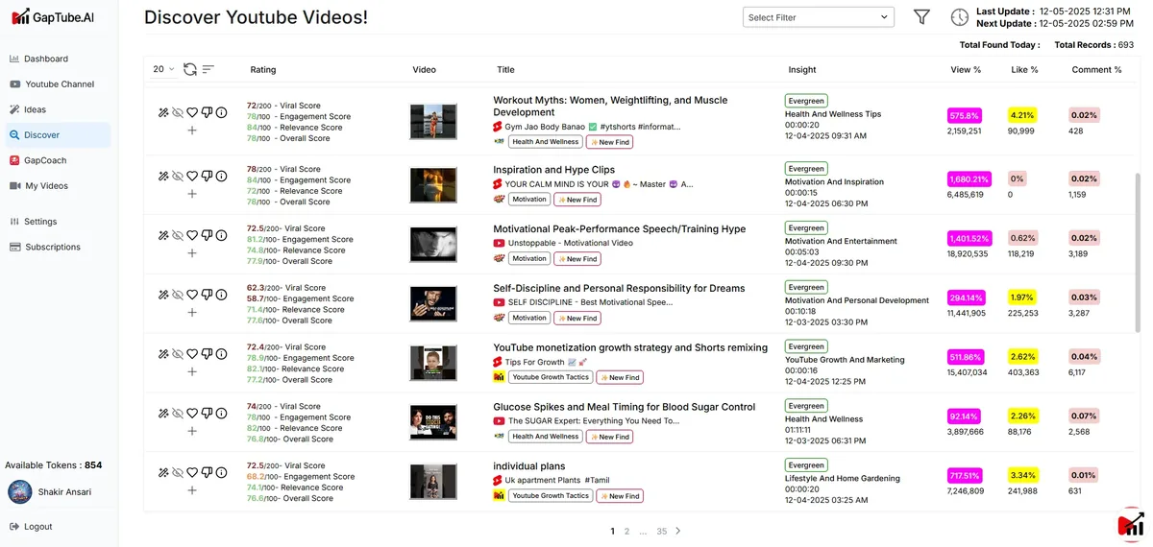Click Shakir Ansari profile avatar

click(19, 491)
